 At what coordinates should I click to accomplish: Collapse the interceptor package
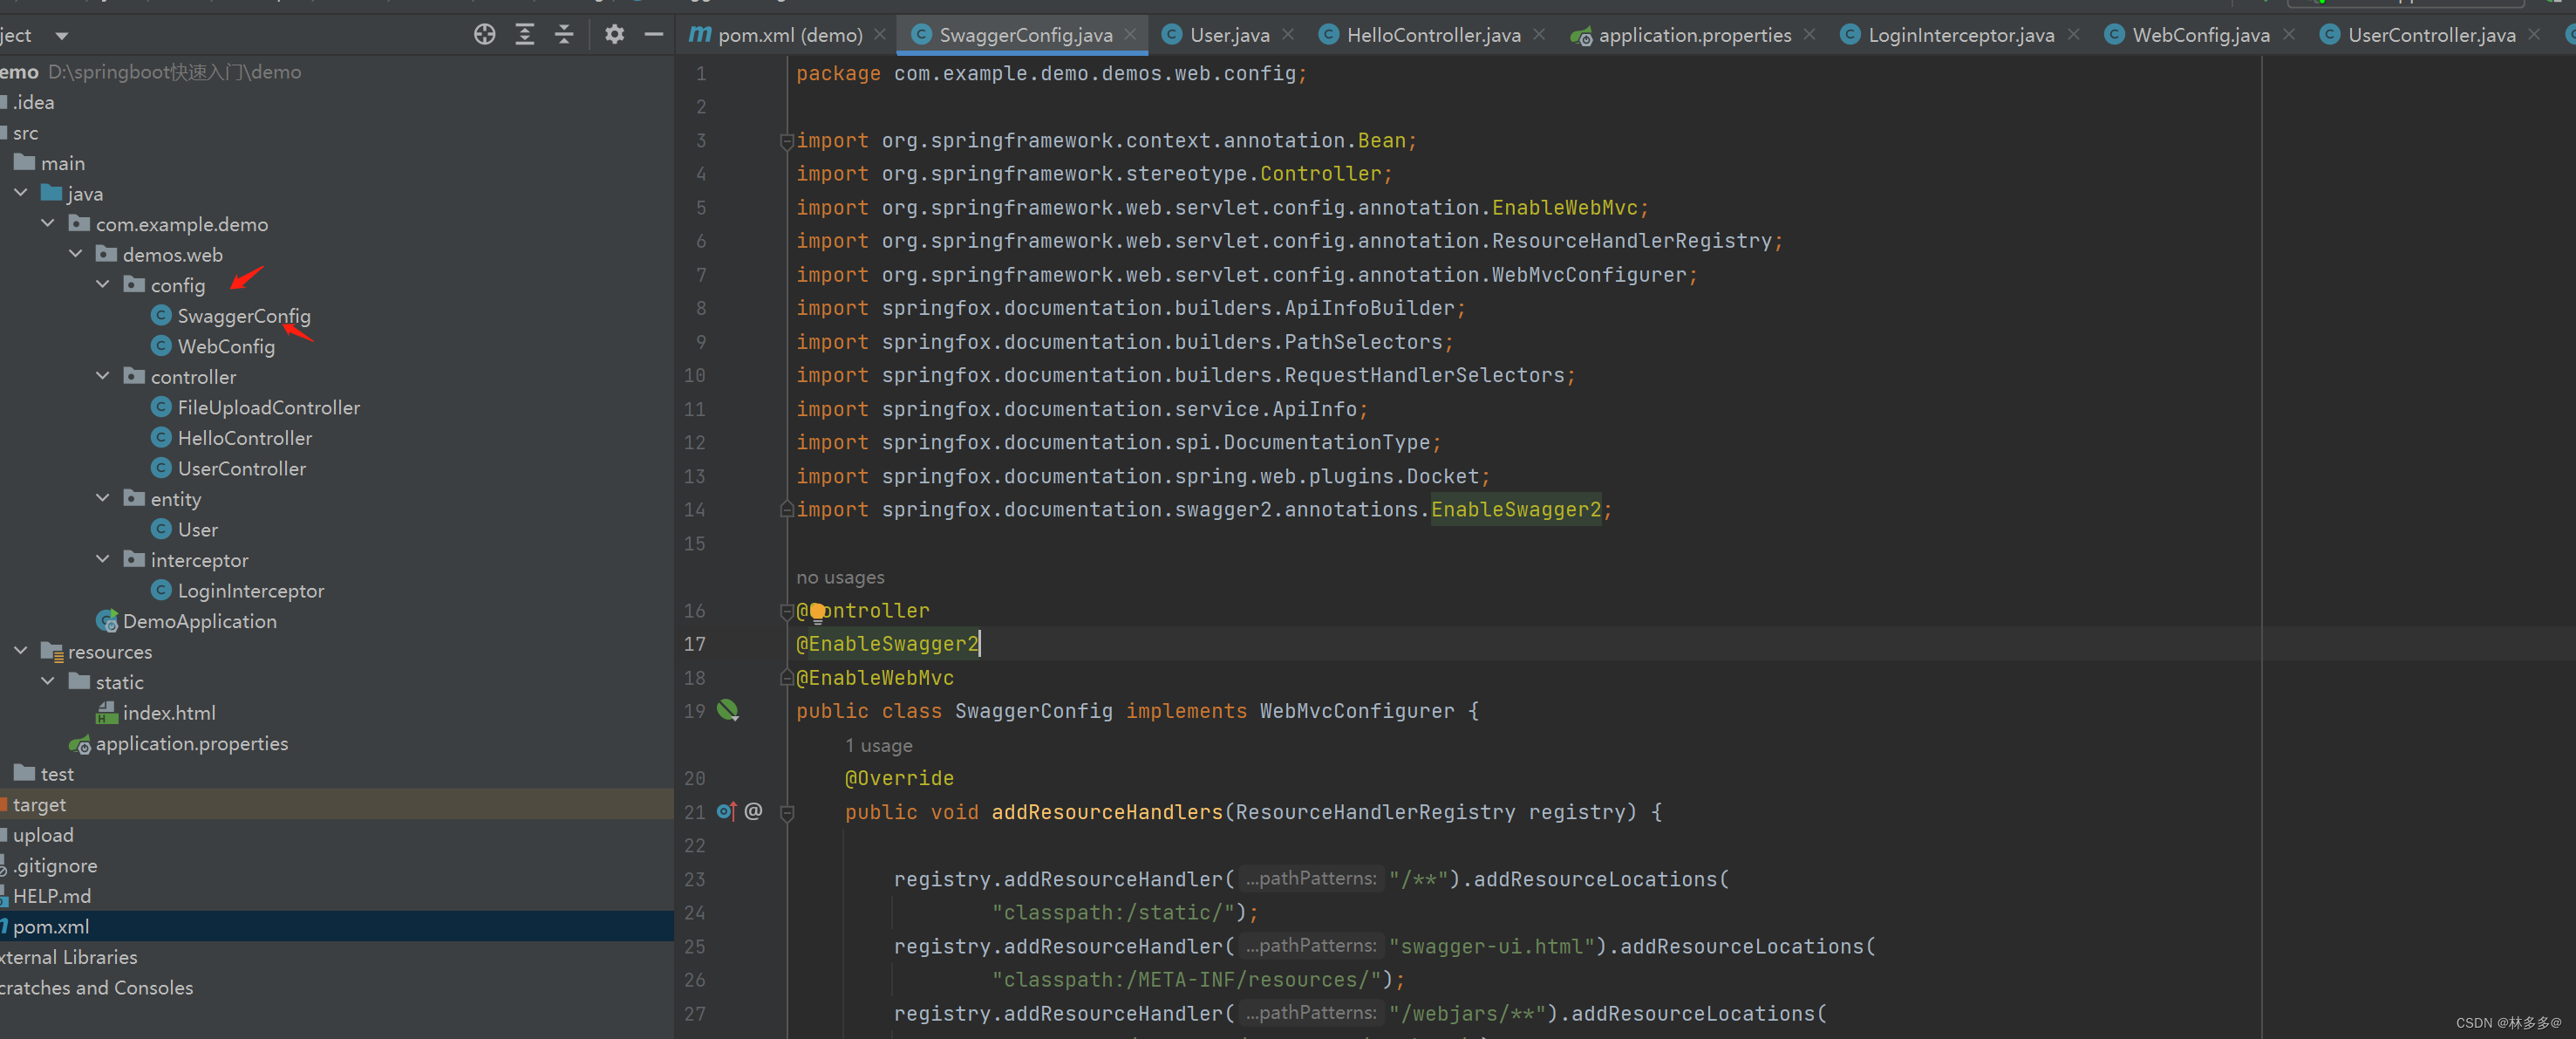(x=103, y=559)
